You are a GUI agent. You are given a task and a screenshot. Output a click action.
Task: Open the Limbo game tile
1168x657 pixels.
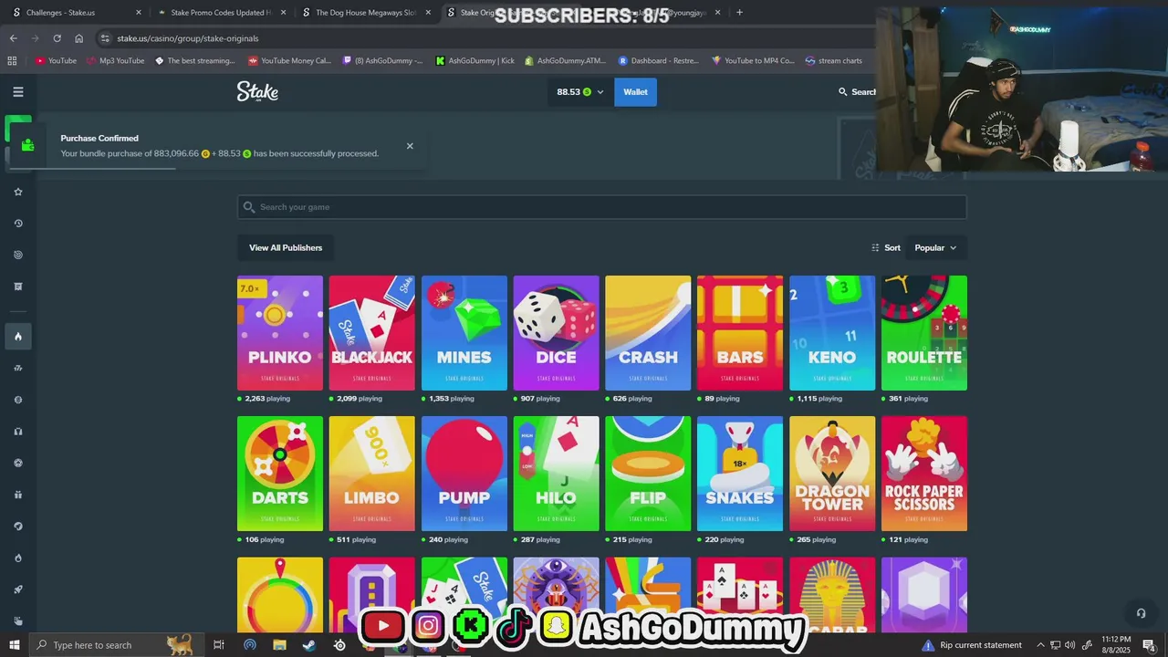[x=372, y=474]
